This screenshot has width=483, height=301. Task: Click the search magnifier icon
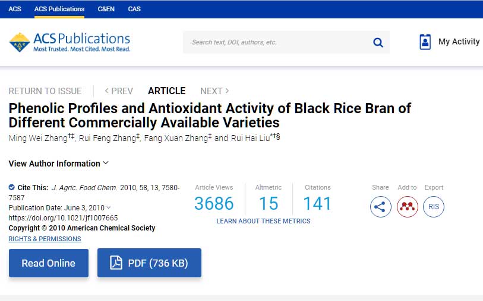378,42
